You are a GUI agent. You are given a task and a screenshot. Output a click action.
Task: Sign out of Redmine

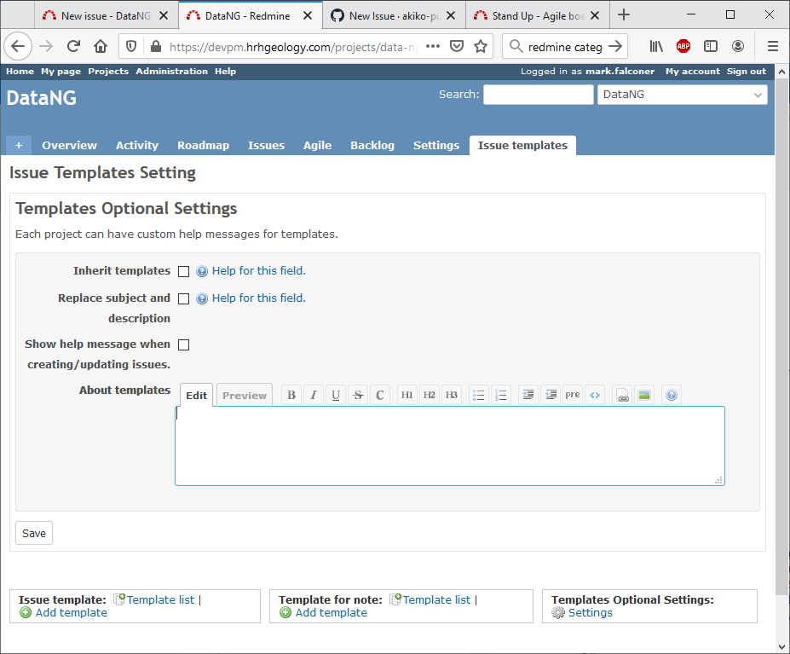click(x=747, y=71)
